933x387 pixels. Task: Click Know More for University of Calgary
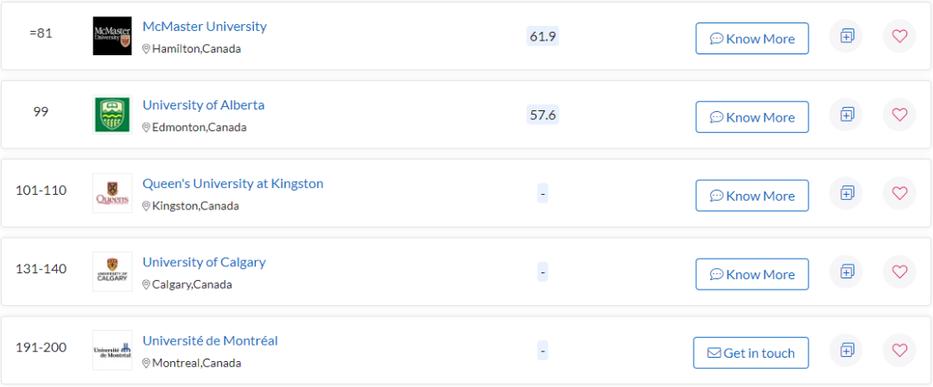coord(752,274)
